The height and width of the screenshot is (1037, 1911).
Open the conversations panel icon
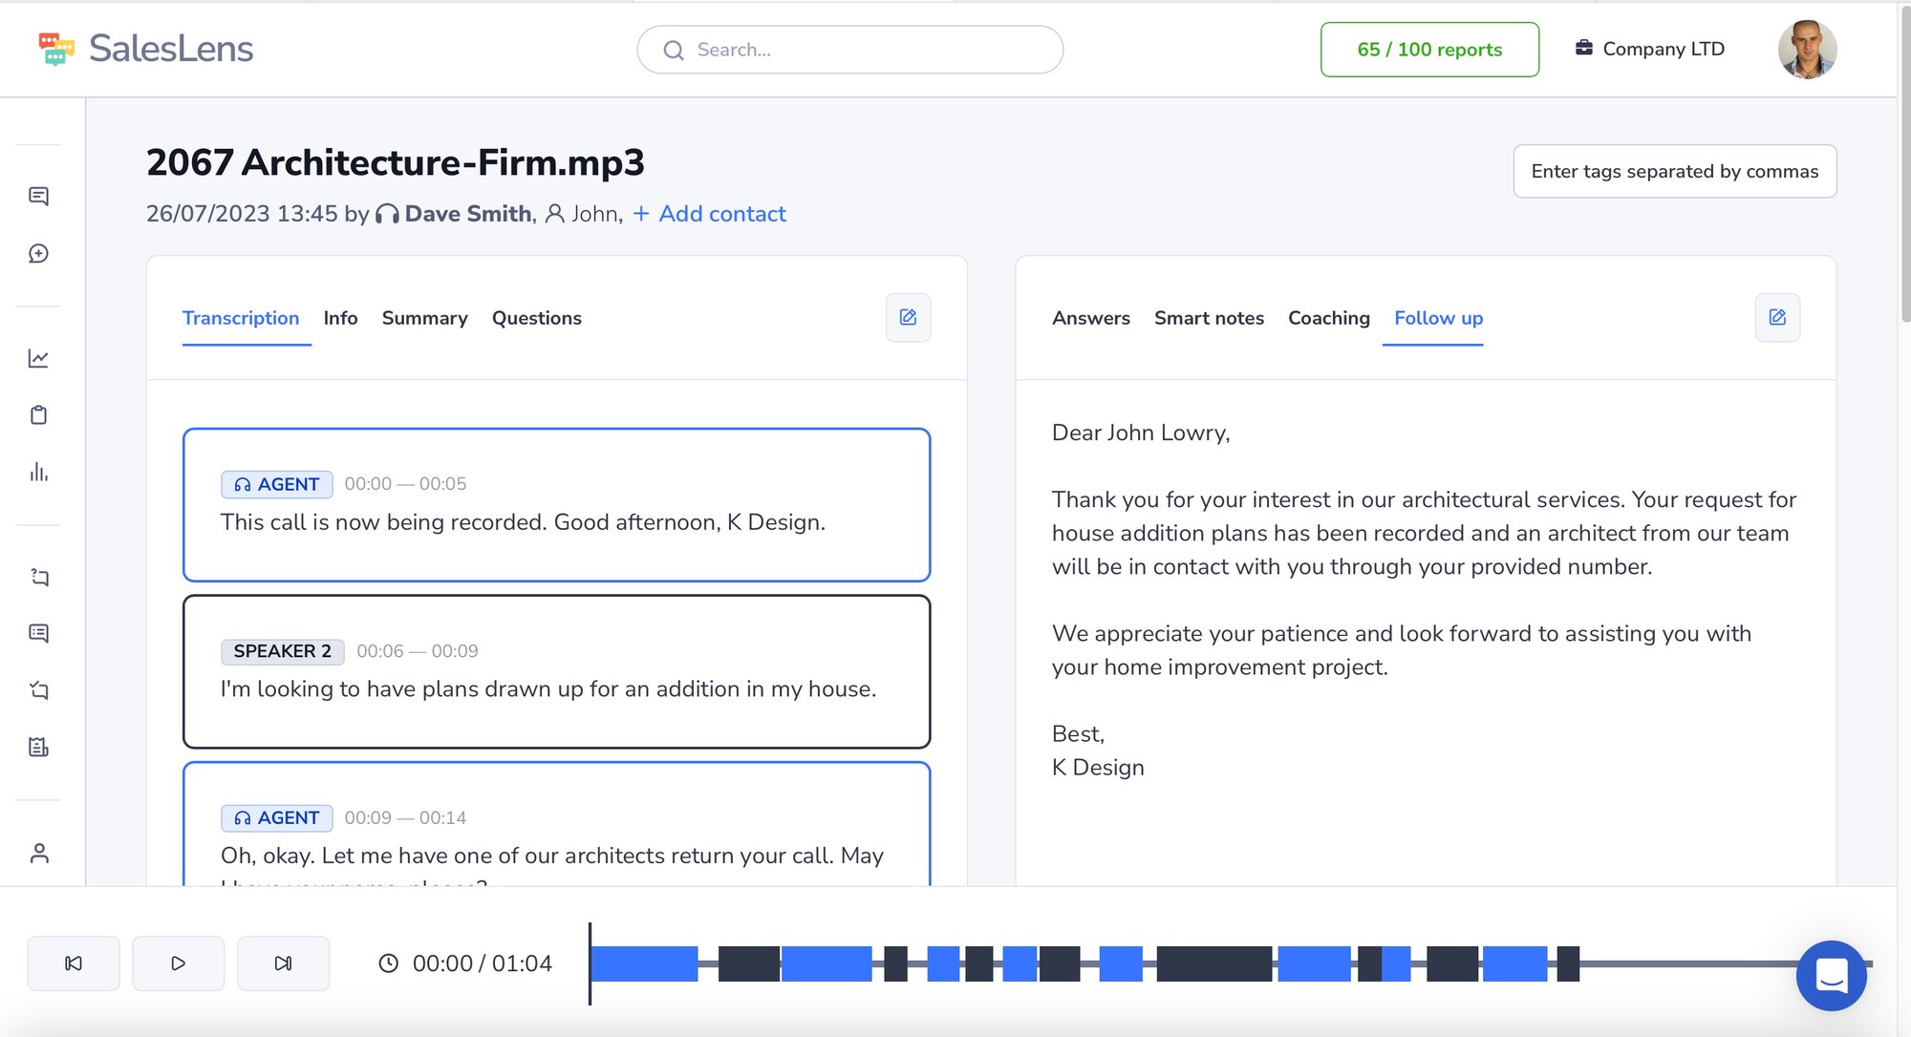38,194
